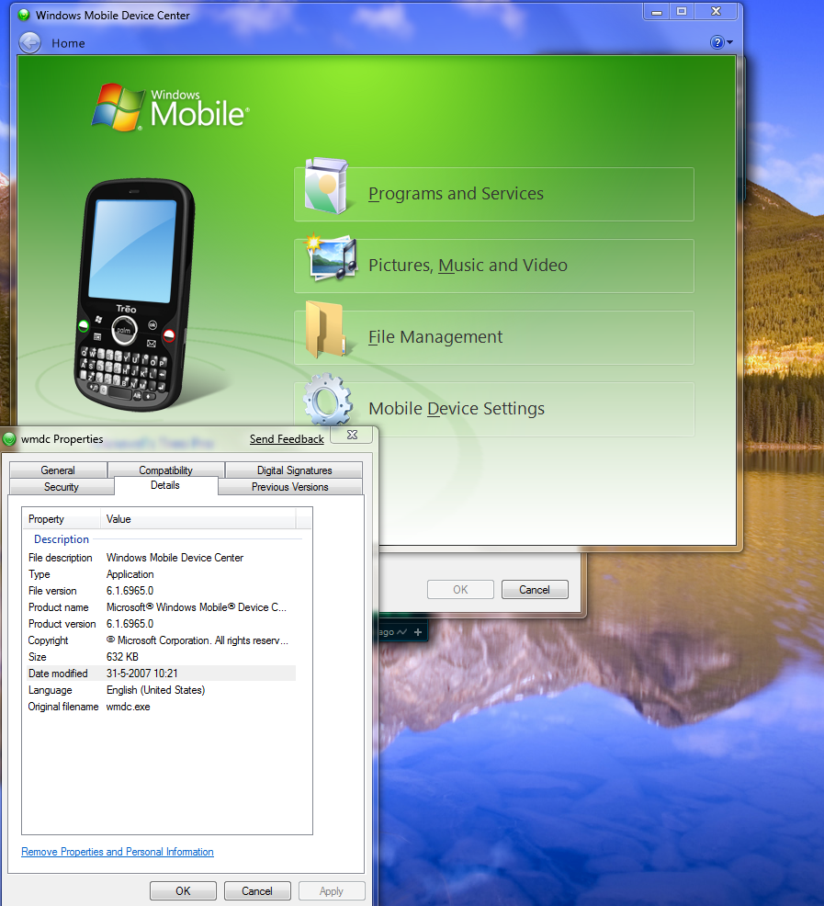
Task: Select the Product version row
Action: tap(162, 624)
